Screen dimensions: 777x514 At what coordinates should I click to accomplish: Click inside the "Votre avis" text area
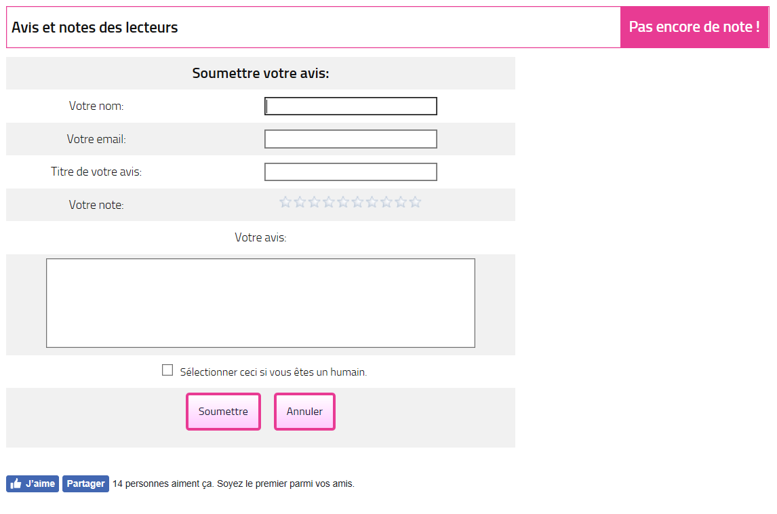tap(260, 303)
